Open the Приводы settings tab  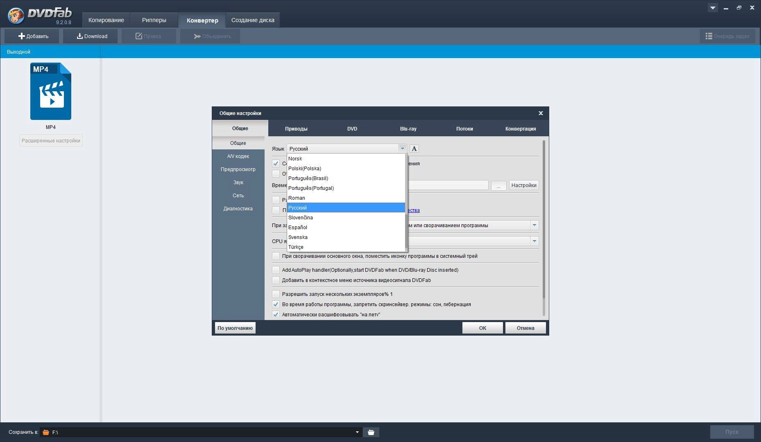(296, 129)
